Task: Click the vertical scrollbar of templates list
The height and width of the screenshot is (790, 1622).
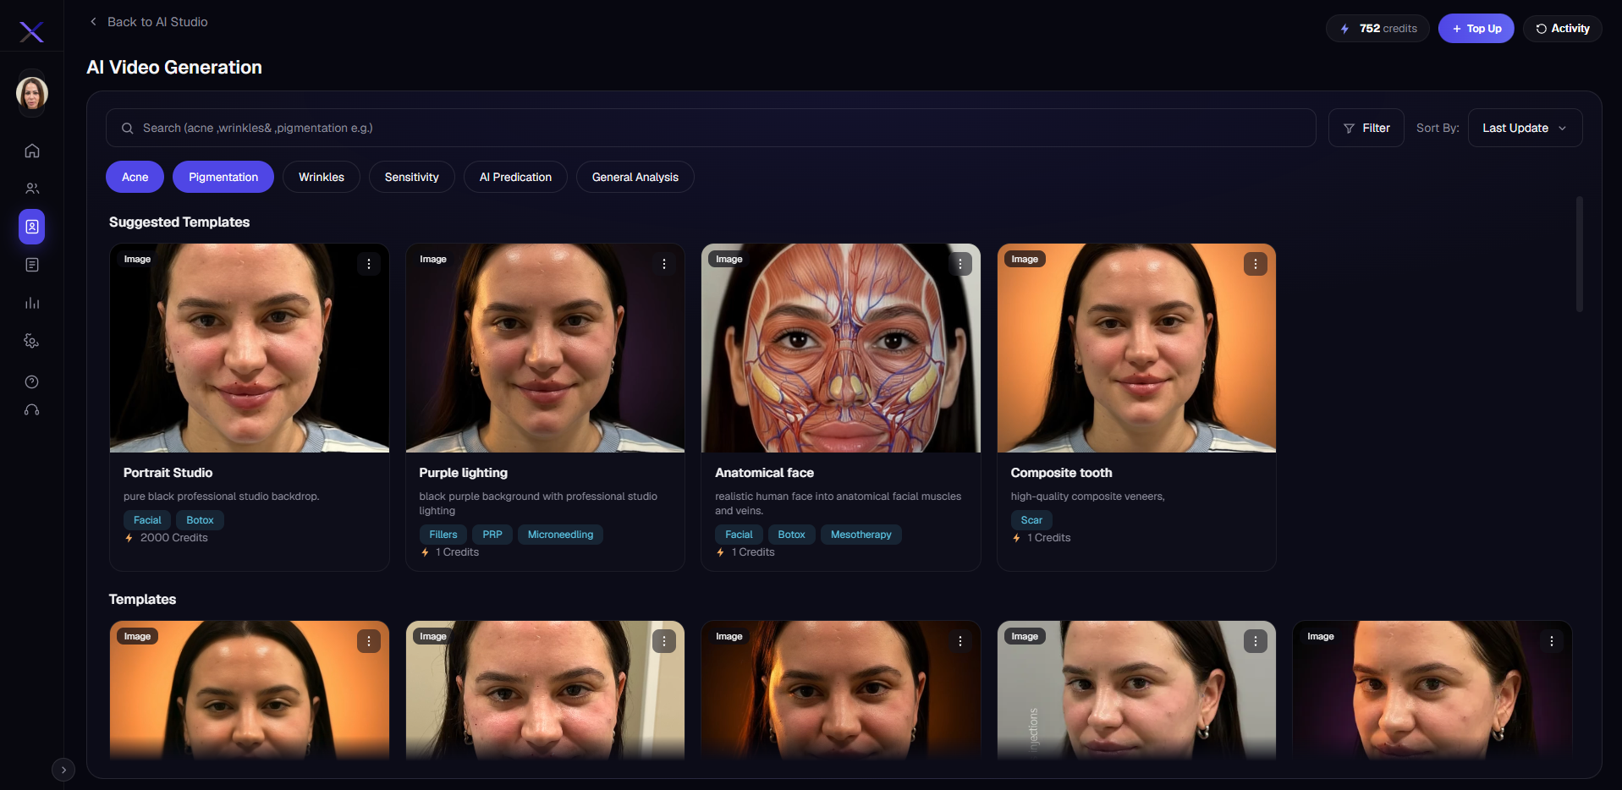Action: coord(1579,254)
